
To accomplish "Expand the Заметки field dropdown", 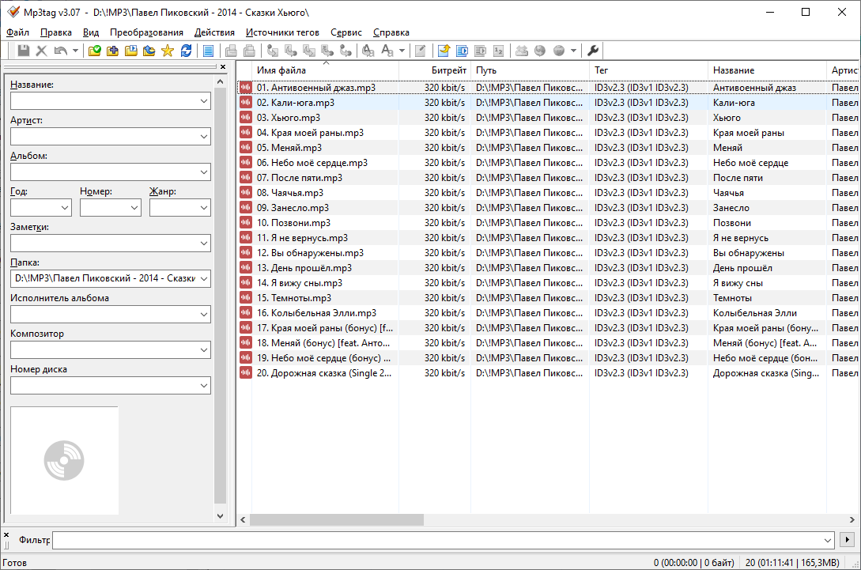I will (204, 243).
